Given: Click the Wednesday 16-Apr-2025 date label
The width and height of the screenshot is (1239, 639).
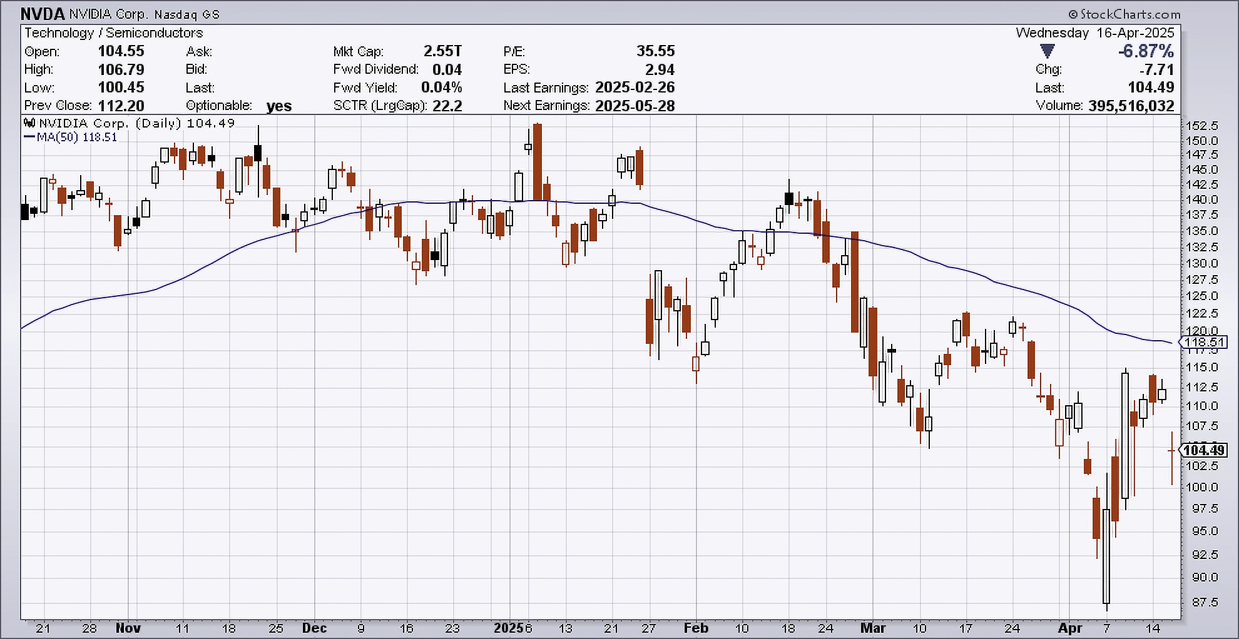Looking at the screenshot, I should [1095, 33].
